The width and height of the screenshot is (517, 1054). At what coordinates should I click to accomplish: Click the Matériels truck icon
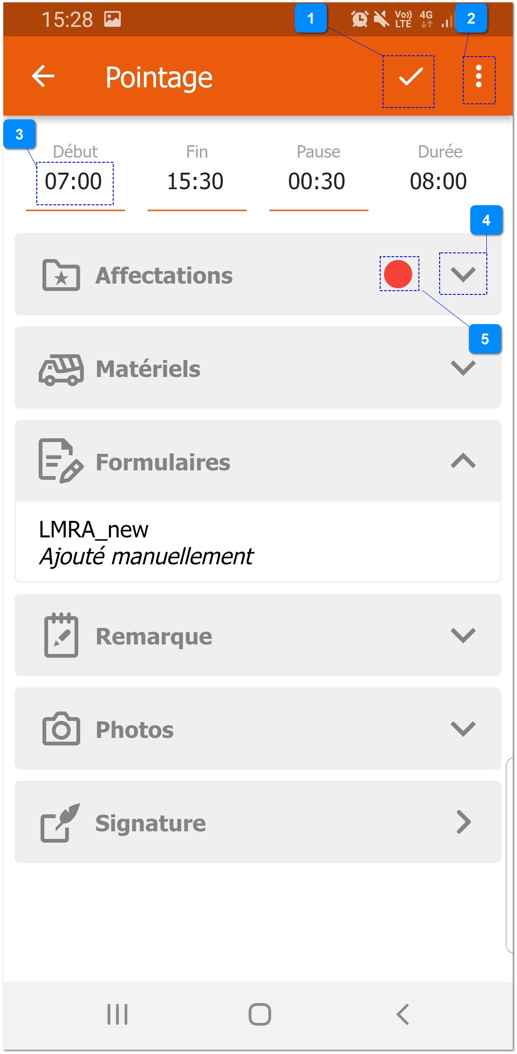point(61,369)
